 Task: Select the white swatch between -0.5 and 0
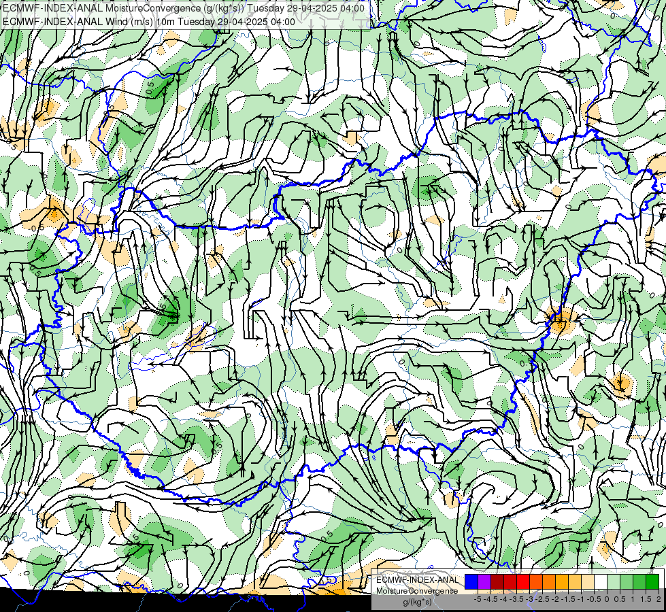601,582
